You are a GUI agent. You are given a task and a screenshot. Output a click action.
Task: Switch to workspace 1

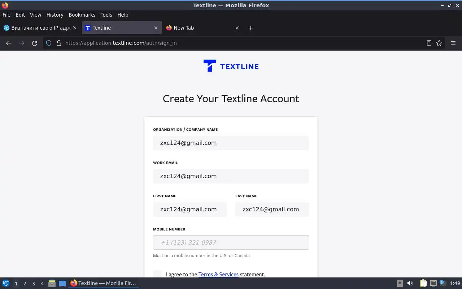(16, 284)
